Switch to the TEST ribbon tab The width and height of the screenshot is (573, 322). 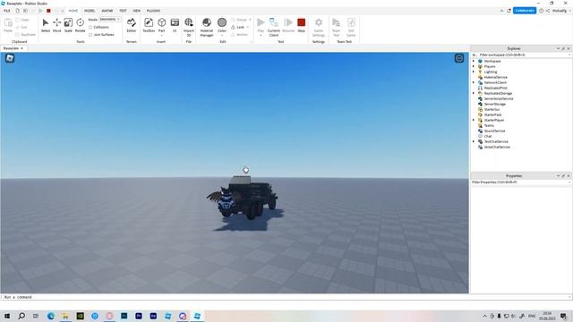coord(123,11)
